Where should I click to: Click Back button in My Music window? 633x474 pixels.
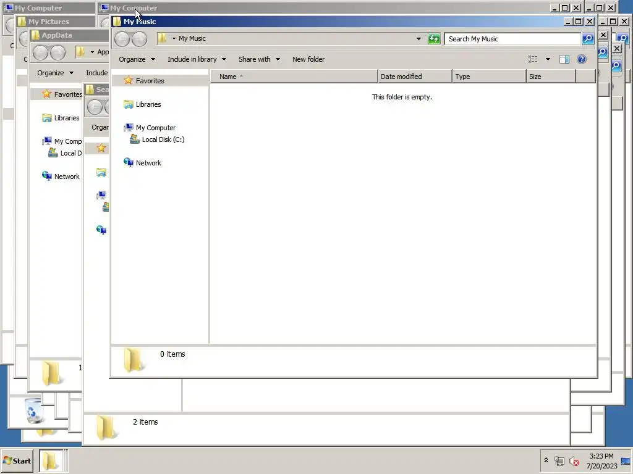(122, 39)
